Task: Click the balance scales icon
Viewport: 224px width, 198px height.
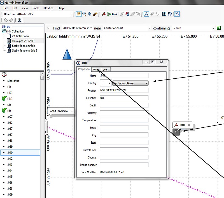Action: pos(4,74)
